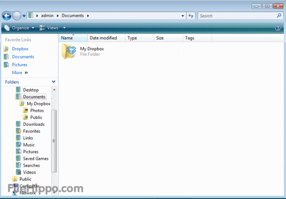Image resolution: width=286 pixels, height=199 pixels.
Task: Click the Views button
Action: [x=49, y=28]
